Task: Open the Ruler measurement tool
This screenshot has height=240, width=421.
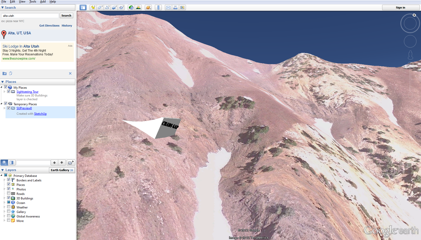Action: coord(158,8)
